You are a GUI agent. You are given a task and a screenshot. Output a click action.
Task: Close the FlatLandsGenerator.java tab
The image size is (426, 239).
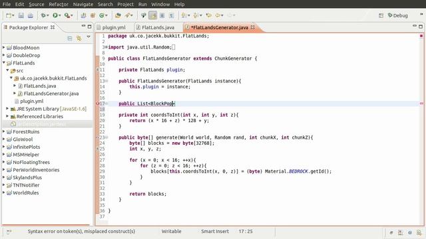point(253,27)
